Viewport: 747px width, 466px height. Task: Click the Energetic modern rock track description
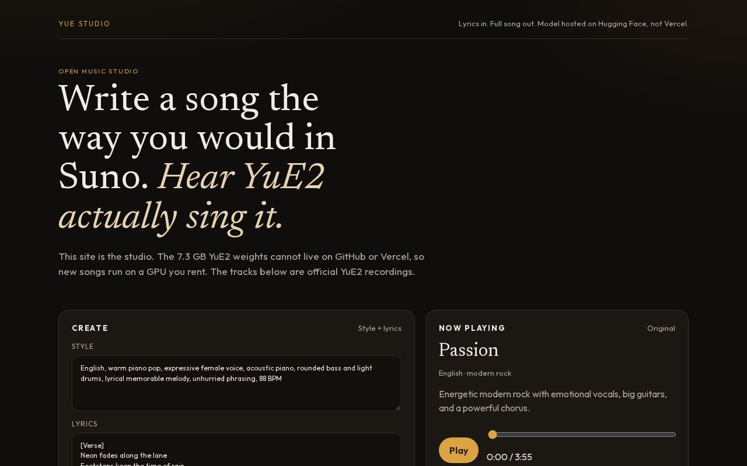[553, 401]
